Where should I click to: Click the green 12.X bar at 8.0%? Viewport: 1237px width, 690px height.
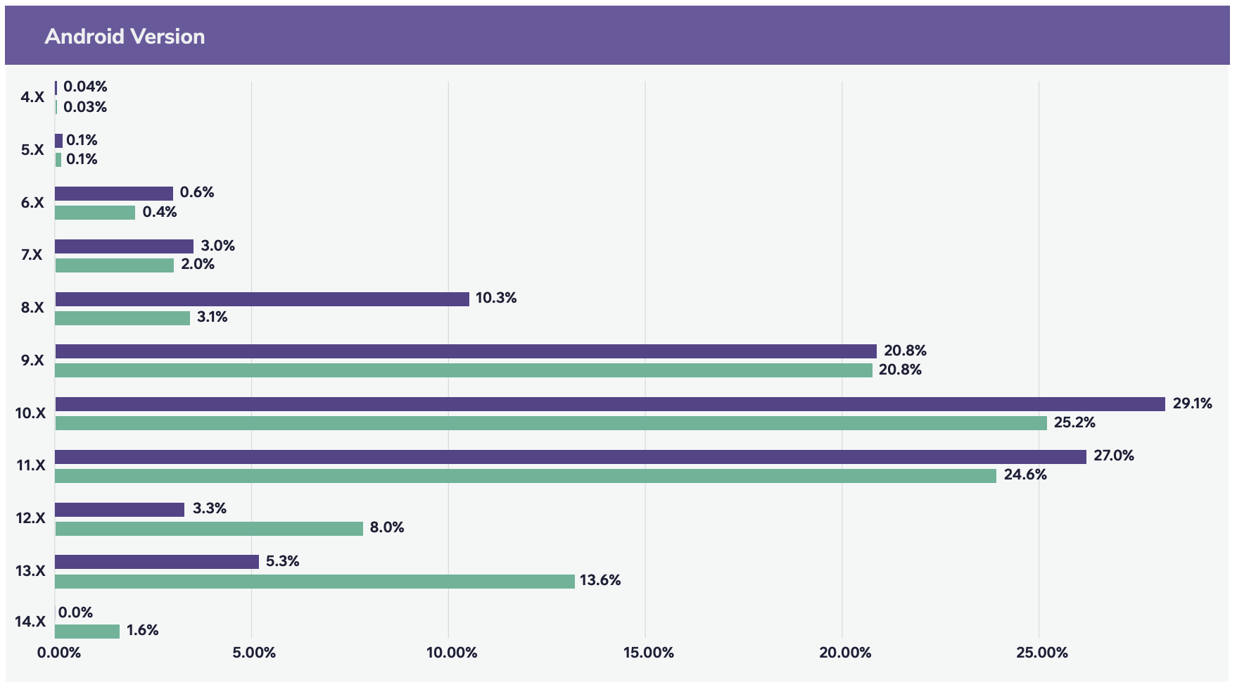pos(209,529)
